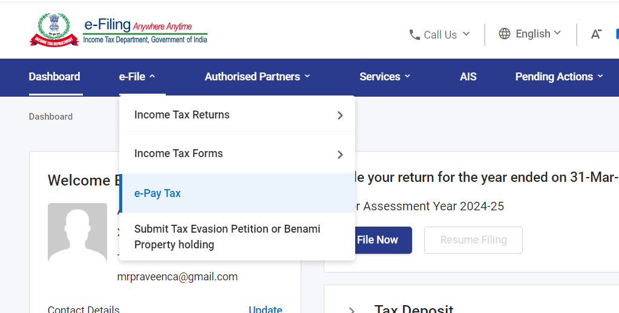Screen dimensions: 619x313
Task: Open the Call Us dropdown
Action: [440, 34]
